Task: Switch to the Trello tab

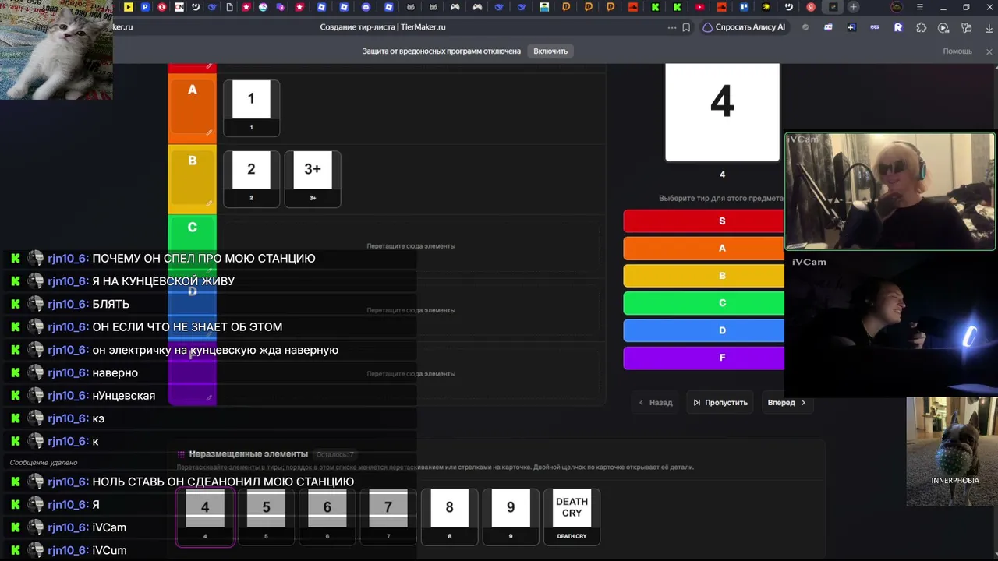Action: tap(744, 7)
